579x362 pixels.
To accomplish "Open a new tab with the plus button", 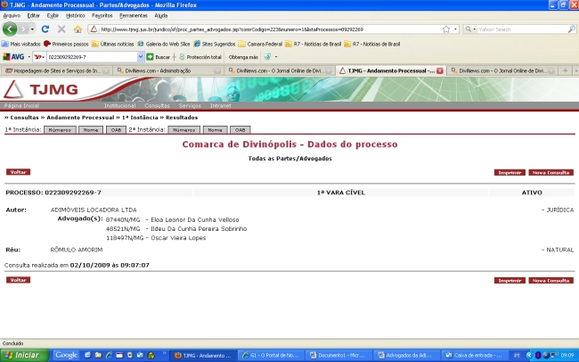I will [565, 70].
